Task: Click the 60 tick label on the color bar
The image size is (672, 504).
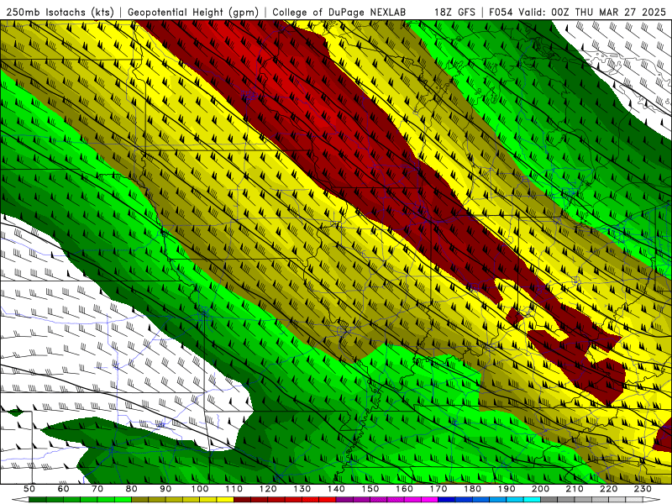Action: pyautogui.click(x=64, y=489)
